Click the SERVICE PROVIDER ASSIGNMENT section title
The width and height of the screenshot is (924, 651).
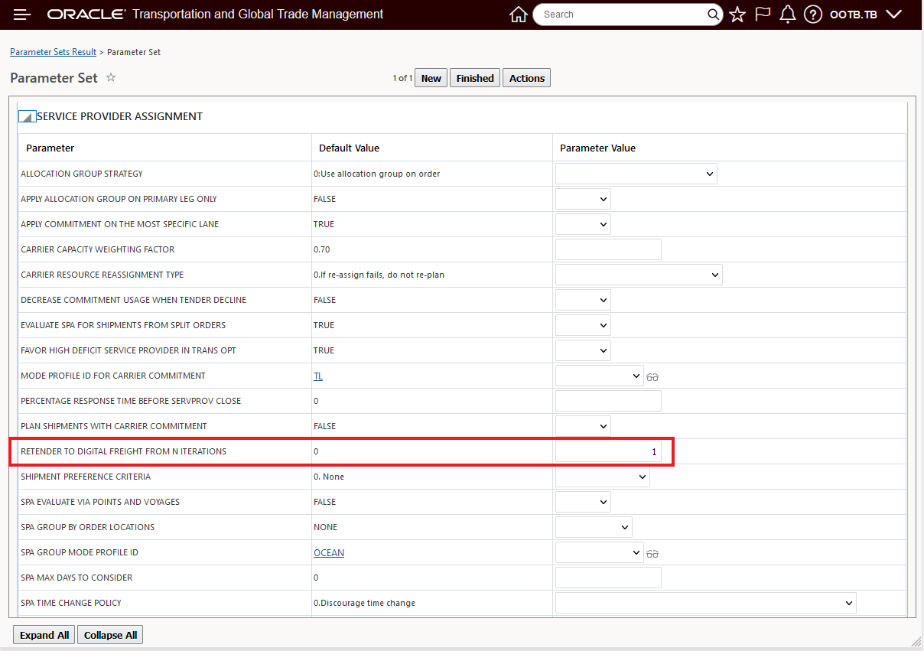click(119, 116)
